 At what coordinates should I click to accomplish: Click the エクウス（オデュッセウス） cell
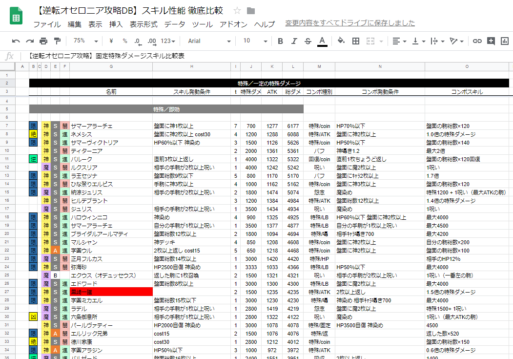pyautogui.click(x=111, y=275)
